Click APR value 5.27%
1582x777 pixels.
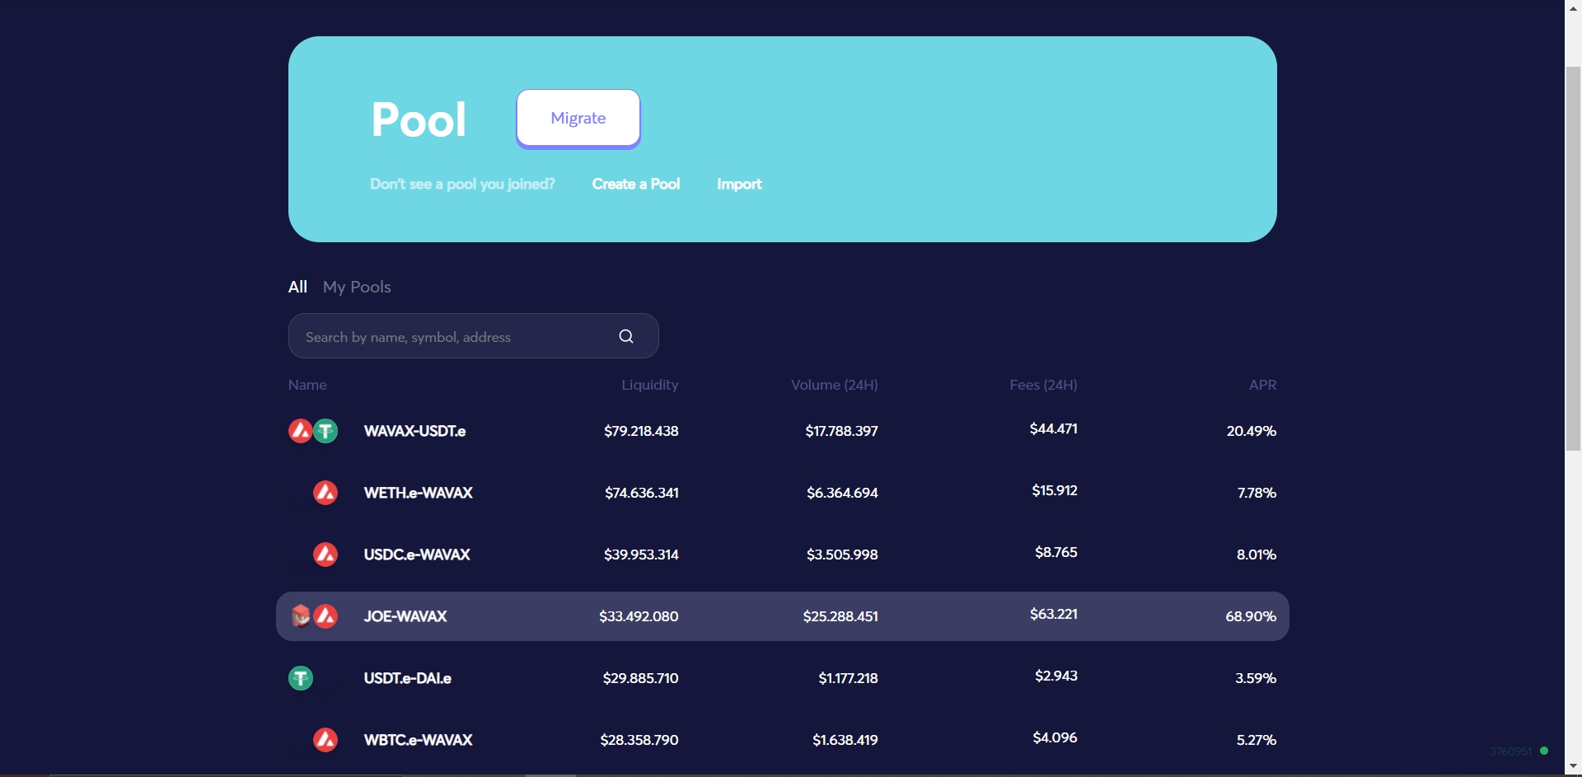(1257, 740)
